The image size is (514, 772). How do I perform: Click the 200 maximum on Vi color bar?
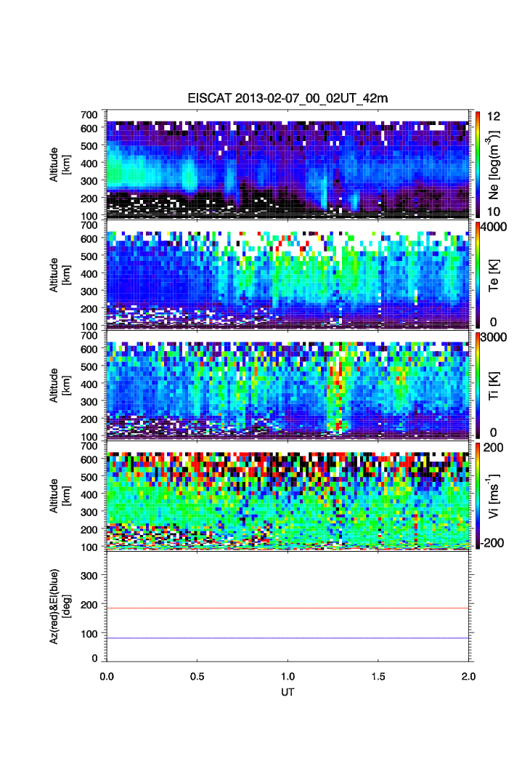point(494,448)
